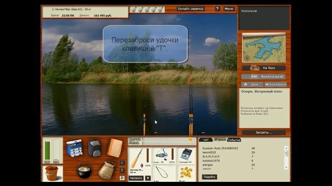Click the Настроить tackle button
The height and width of the screenshot is (186, 332).
(136, 178)
